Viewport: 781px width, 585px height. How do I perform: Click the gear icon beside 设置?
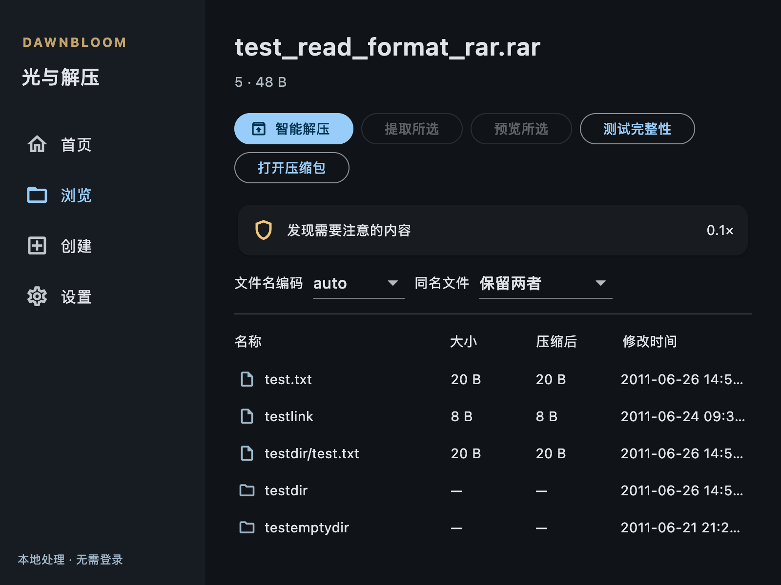[37, 296]
